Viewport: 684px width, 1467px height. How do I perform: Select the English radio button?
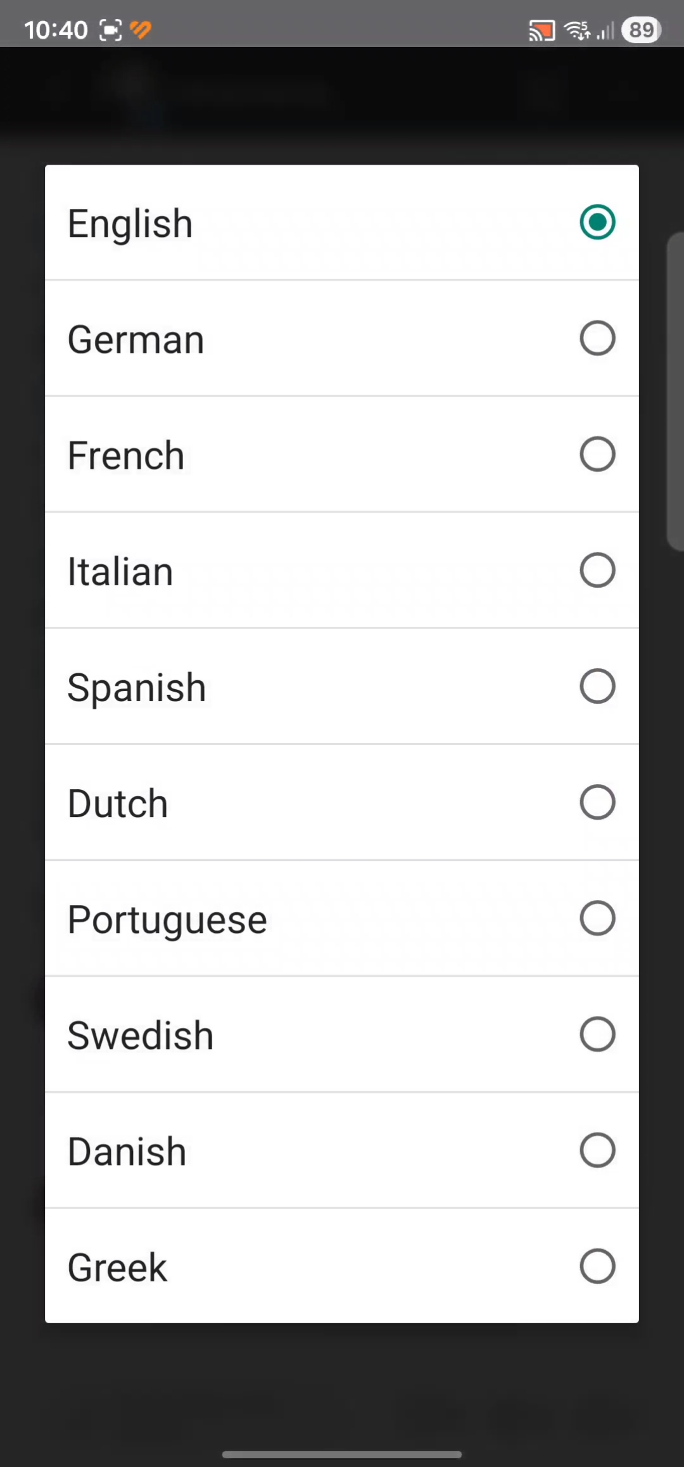point(597,222)
